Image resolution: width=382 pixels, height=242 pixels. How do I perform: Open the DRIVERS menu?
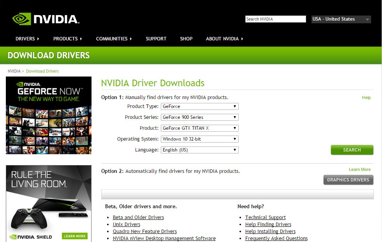coord(25,38)
